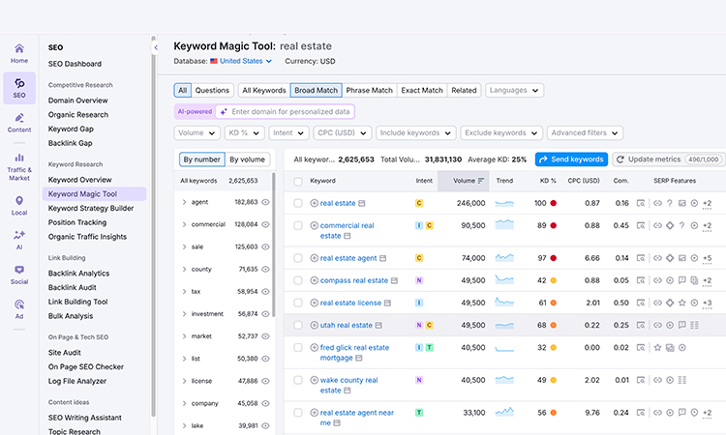Open the Languages dropdown

coord(514,90)
